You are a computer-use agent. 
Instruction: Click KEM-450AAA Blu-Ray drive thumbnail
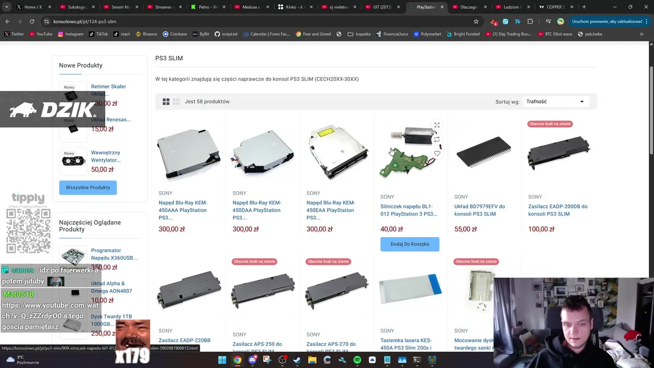[189, 153]
